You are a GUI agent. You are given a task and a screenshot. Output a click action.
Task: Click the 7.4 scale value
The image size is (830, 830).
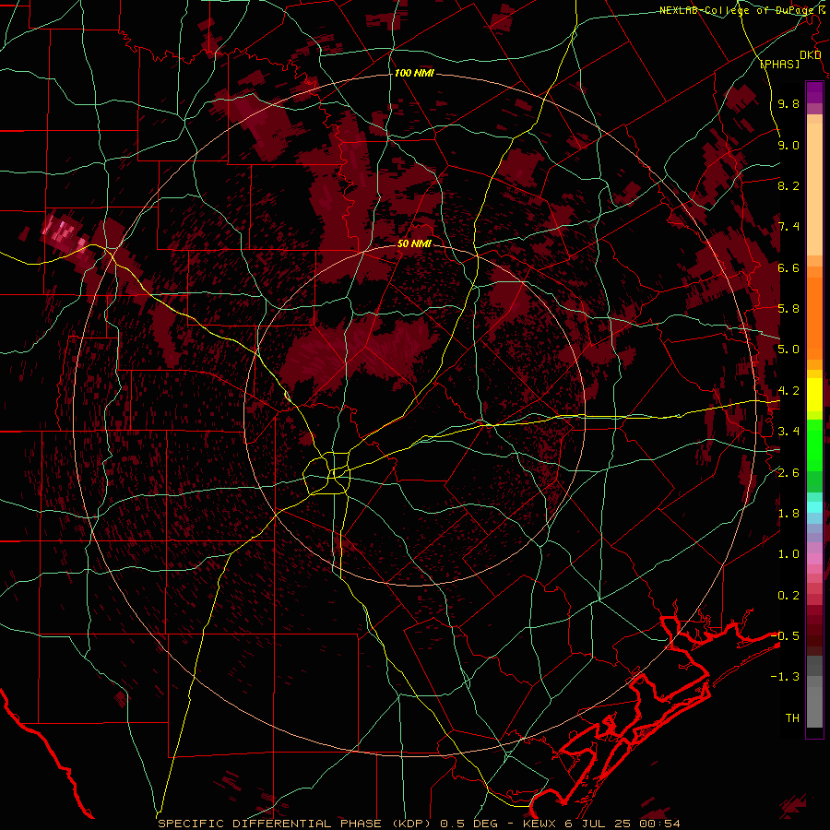788,227
